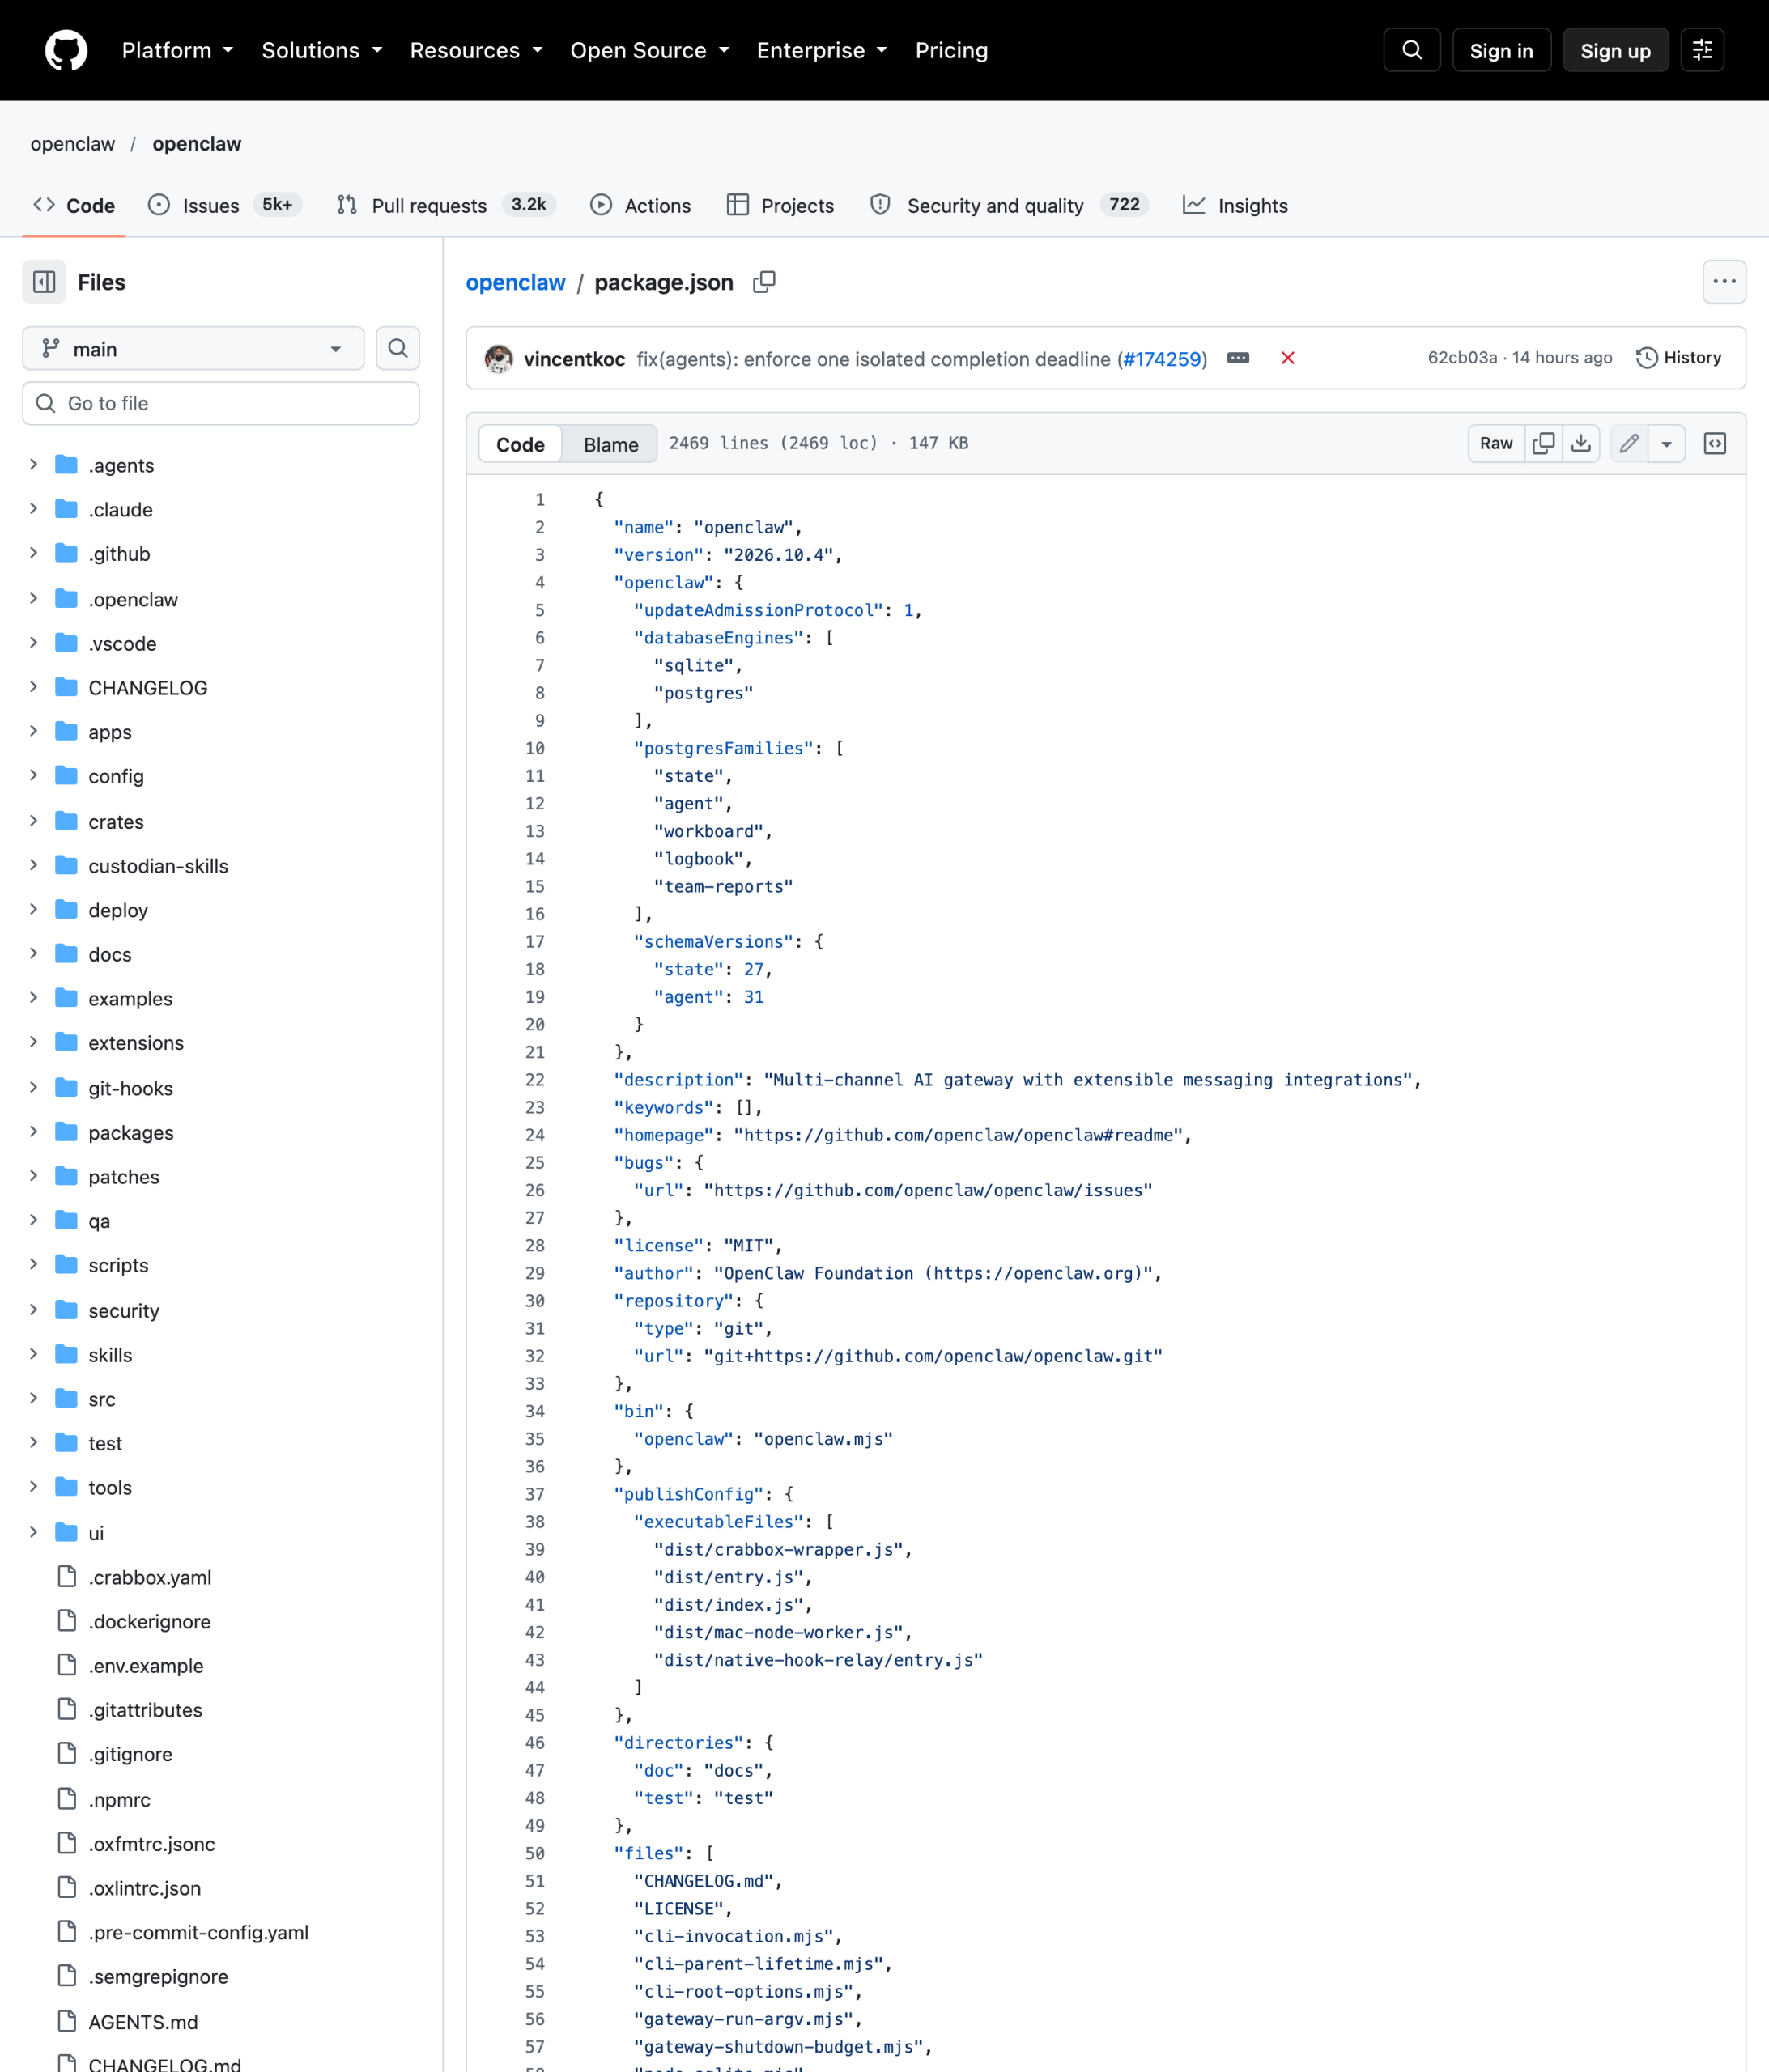1769x2072 pixels.
Task: Expand the Platform menu
Action: (177, 50)
